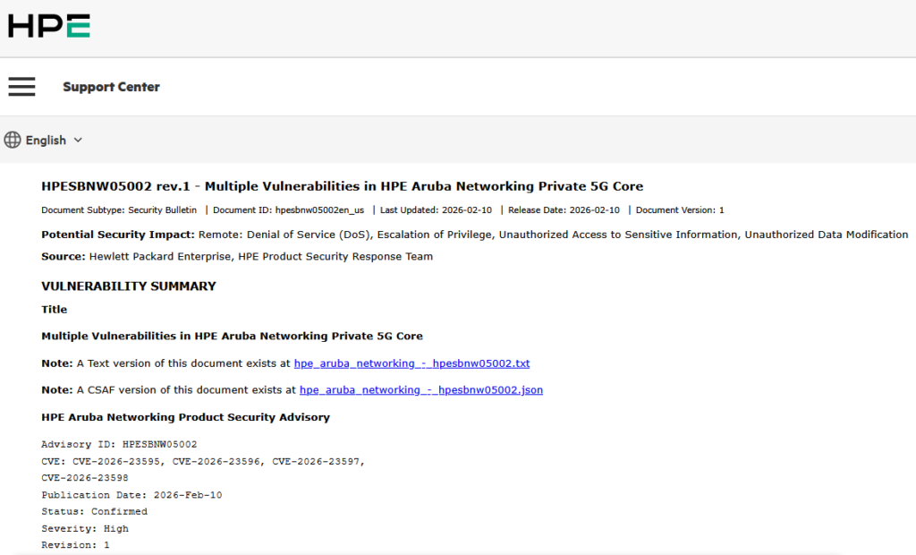The image size is (916, 555).
Task: Click the Source: Hewlett Packard Enterprise line
Action: (237, 257)
